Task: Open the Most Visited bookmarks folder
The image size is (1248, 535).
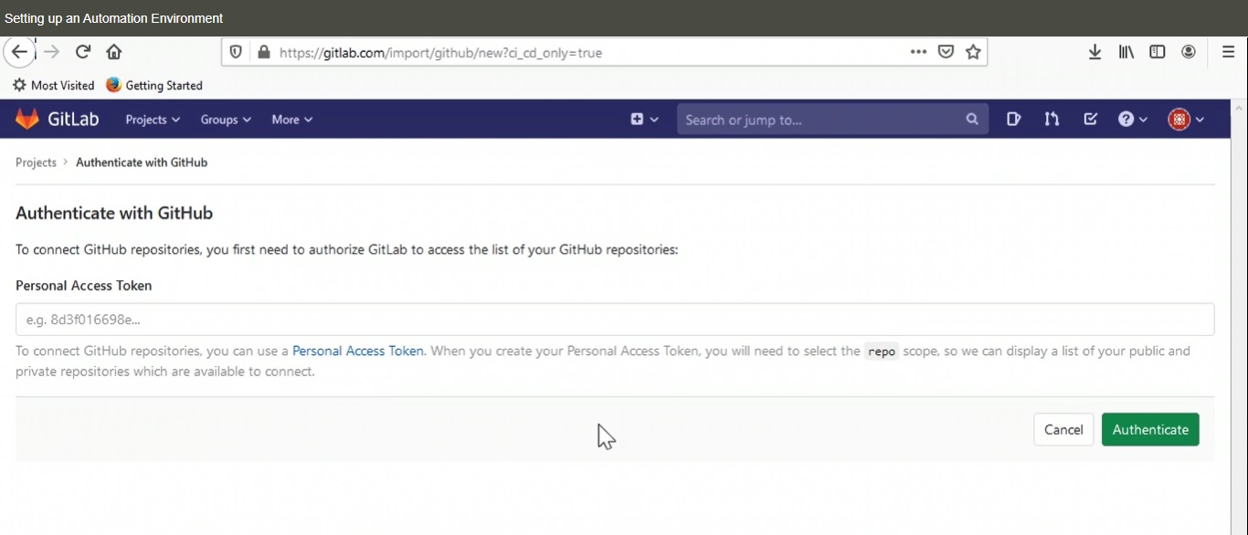Action: pyautogui.click(x=53, y=85)
